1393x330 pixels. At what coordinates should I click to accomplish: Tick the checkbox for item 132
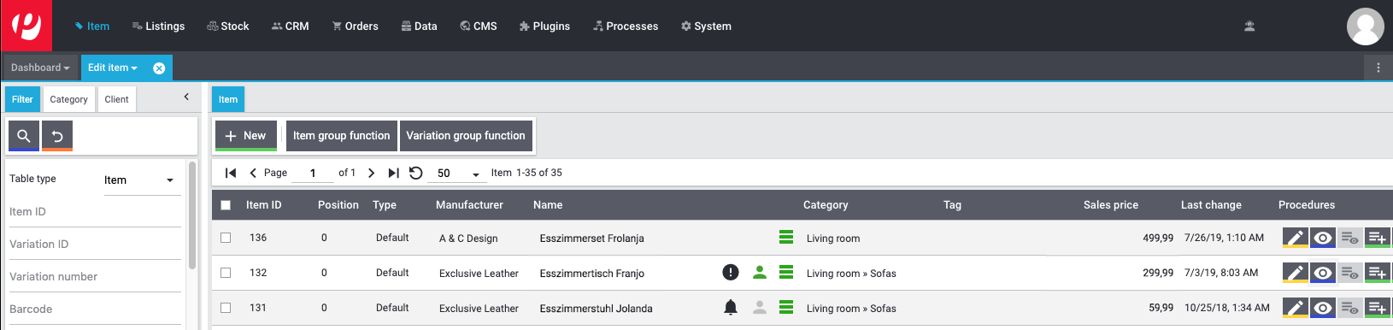tap(226, 273)
